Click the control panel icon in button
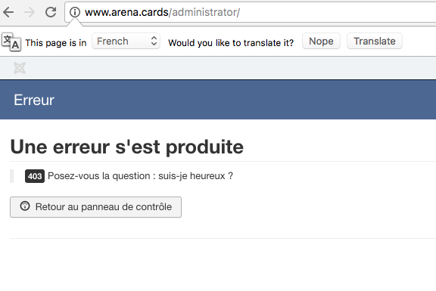 (25, 206)
